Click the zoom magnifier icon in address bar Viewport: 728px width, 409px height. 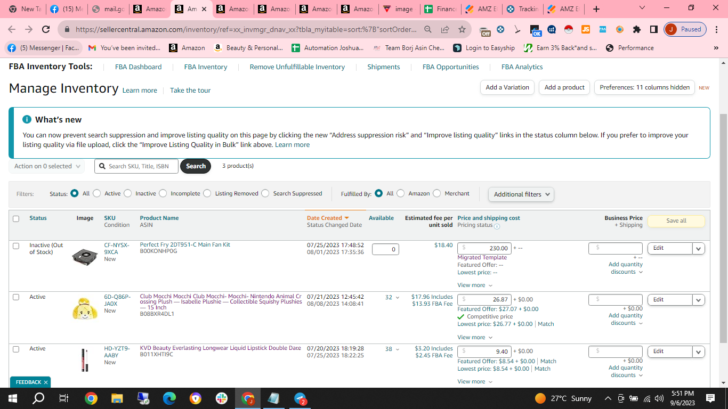click(x=428, y=29)
